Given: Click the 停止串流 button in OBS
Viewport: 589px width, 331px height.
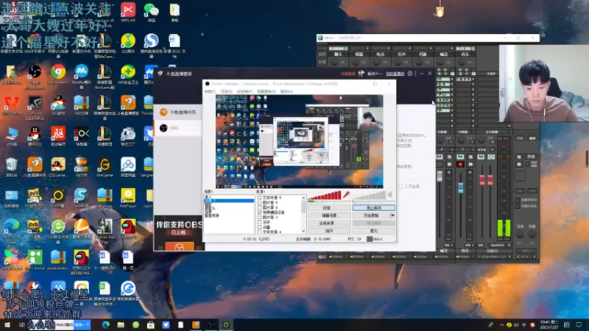Looking at the screenshot, I should click(373, 207).
